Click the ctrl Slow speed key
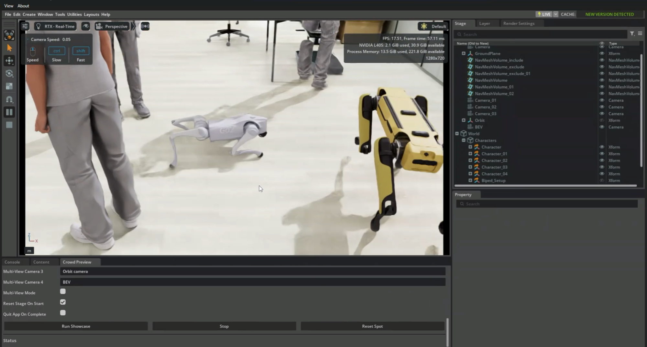This screenshot has height=347, width=647. click(x=57, y=51)
